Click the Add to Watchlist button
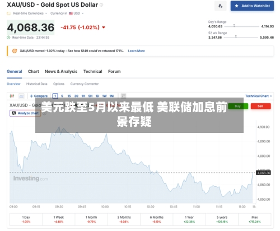This screenshot has width=280, height=231. point(252,6)
